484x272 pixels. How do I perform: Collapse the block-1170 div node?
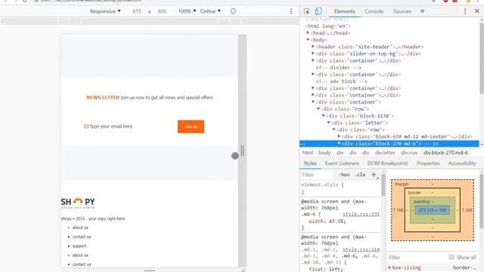click(x=324, y=116)
